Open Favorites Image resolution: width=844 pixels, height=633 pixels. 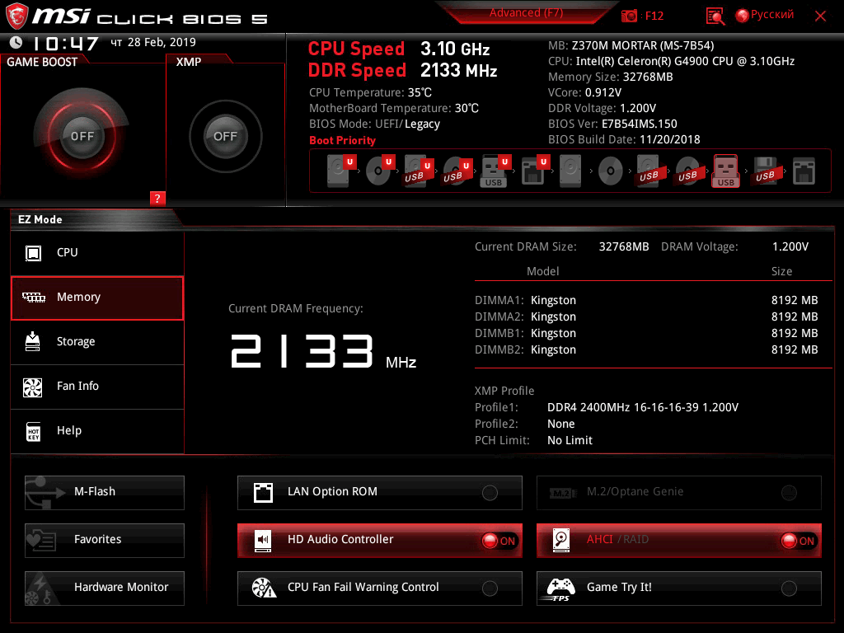pyautogui.click(x=105, y=540)
